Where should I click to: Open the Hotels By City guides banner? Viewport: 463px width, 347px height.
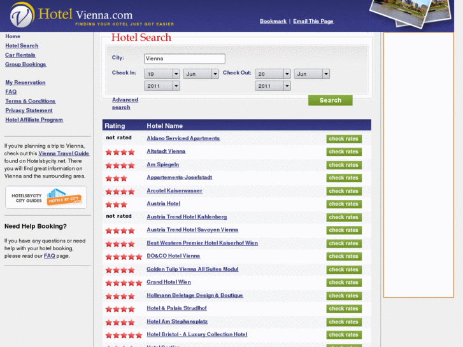tap(46, 197)
